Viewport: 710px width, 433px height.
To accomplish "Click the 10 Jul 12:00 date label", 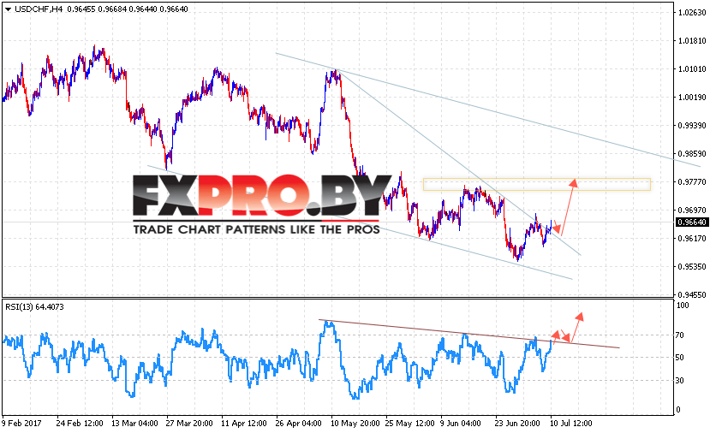I will [571, 424].
